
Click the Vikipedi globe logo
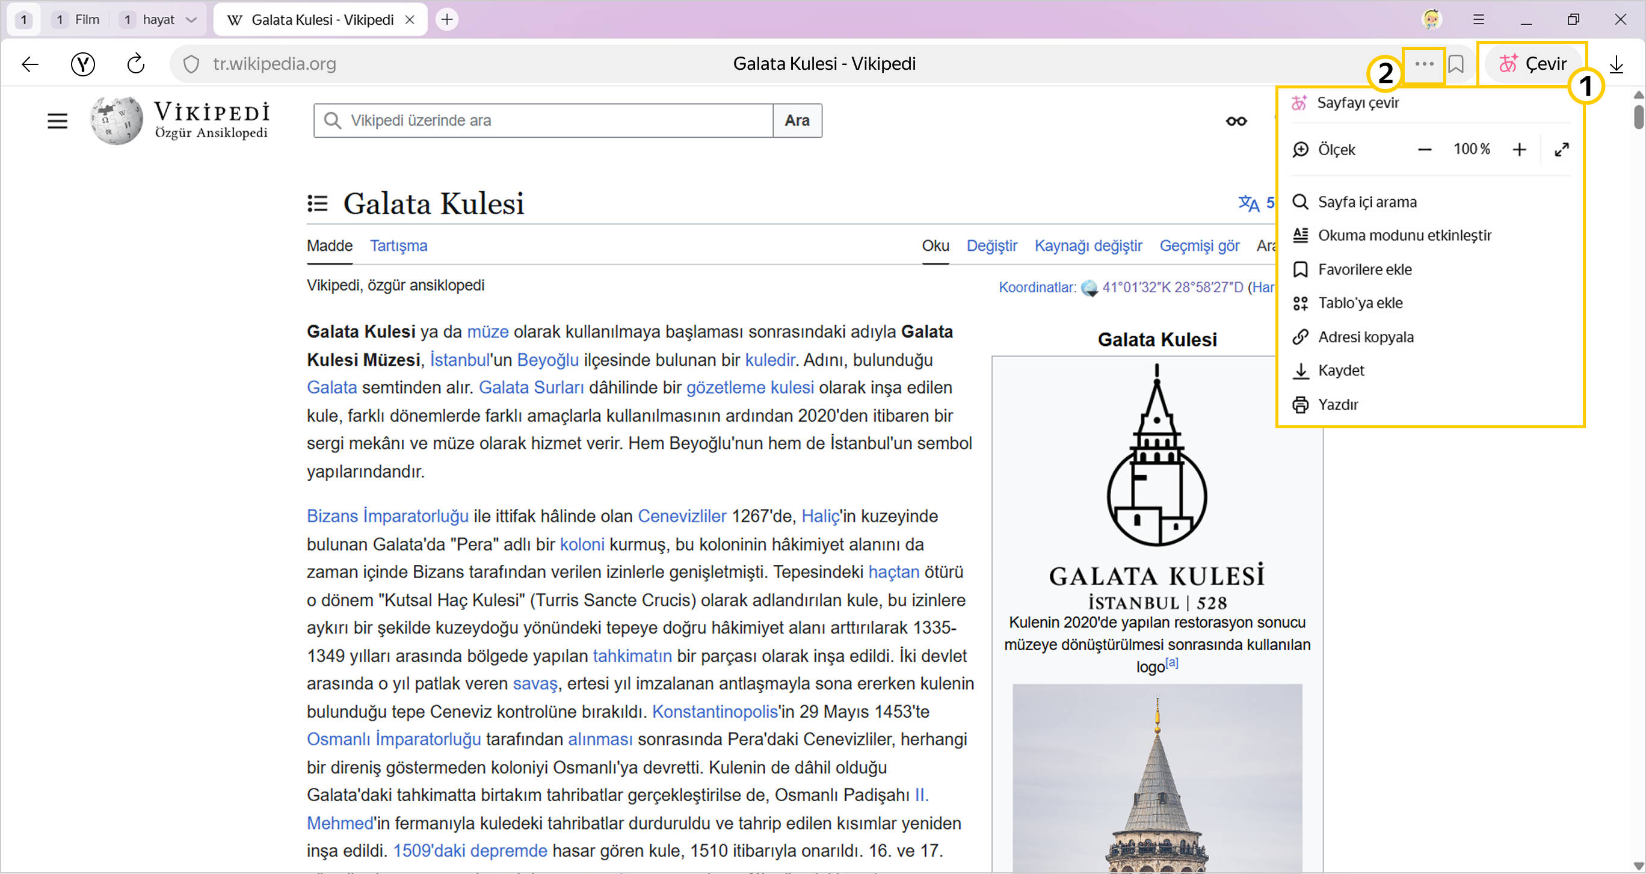tap(116, 120)
